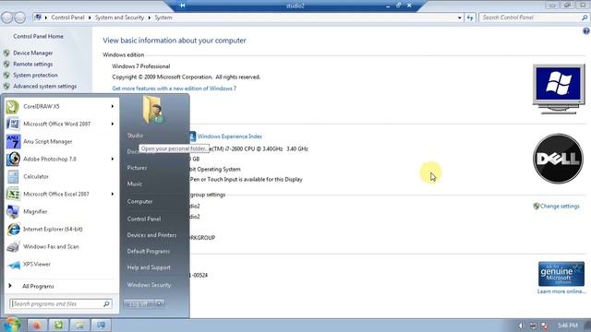The image size is (591, 332).
Task: Open the Calculator icon
Action: (x=13, y=176)
